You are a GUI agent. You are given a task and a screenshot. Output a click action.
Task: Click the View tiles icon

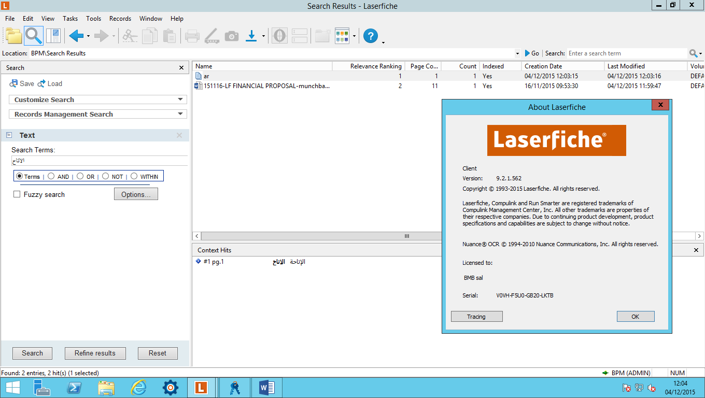pyautogui.click(x=342, y=36)
